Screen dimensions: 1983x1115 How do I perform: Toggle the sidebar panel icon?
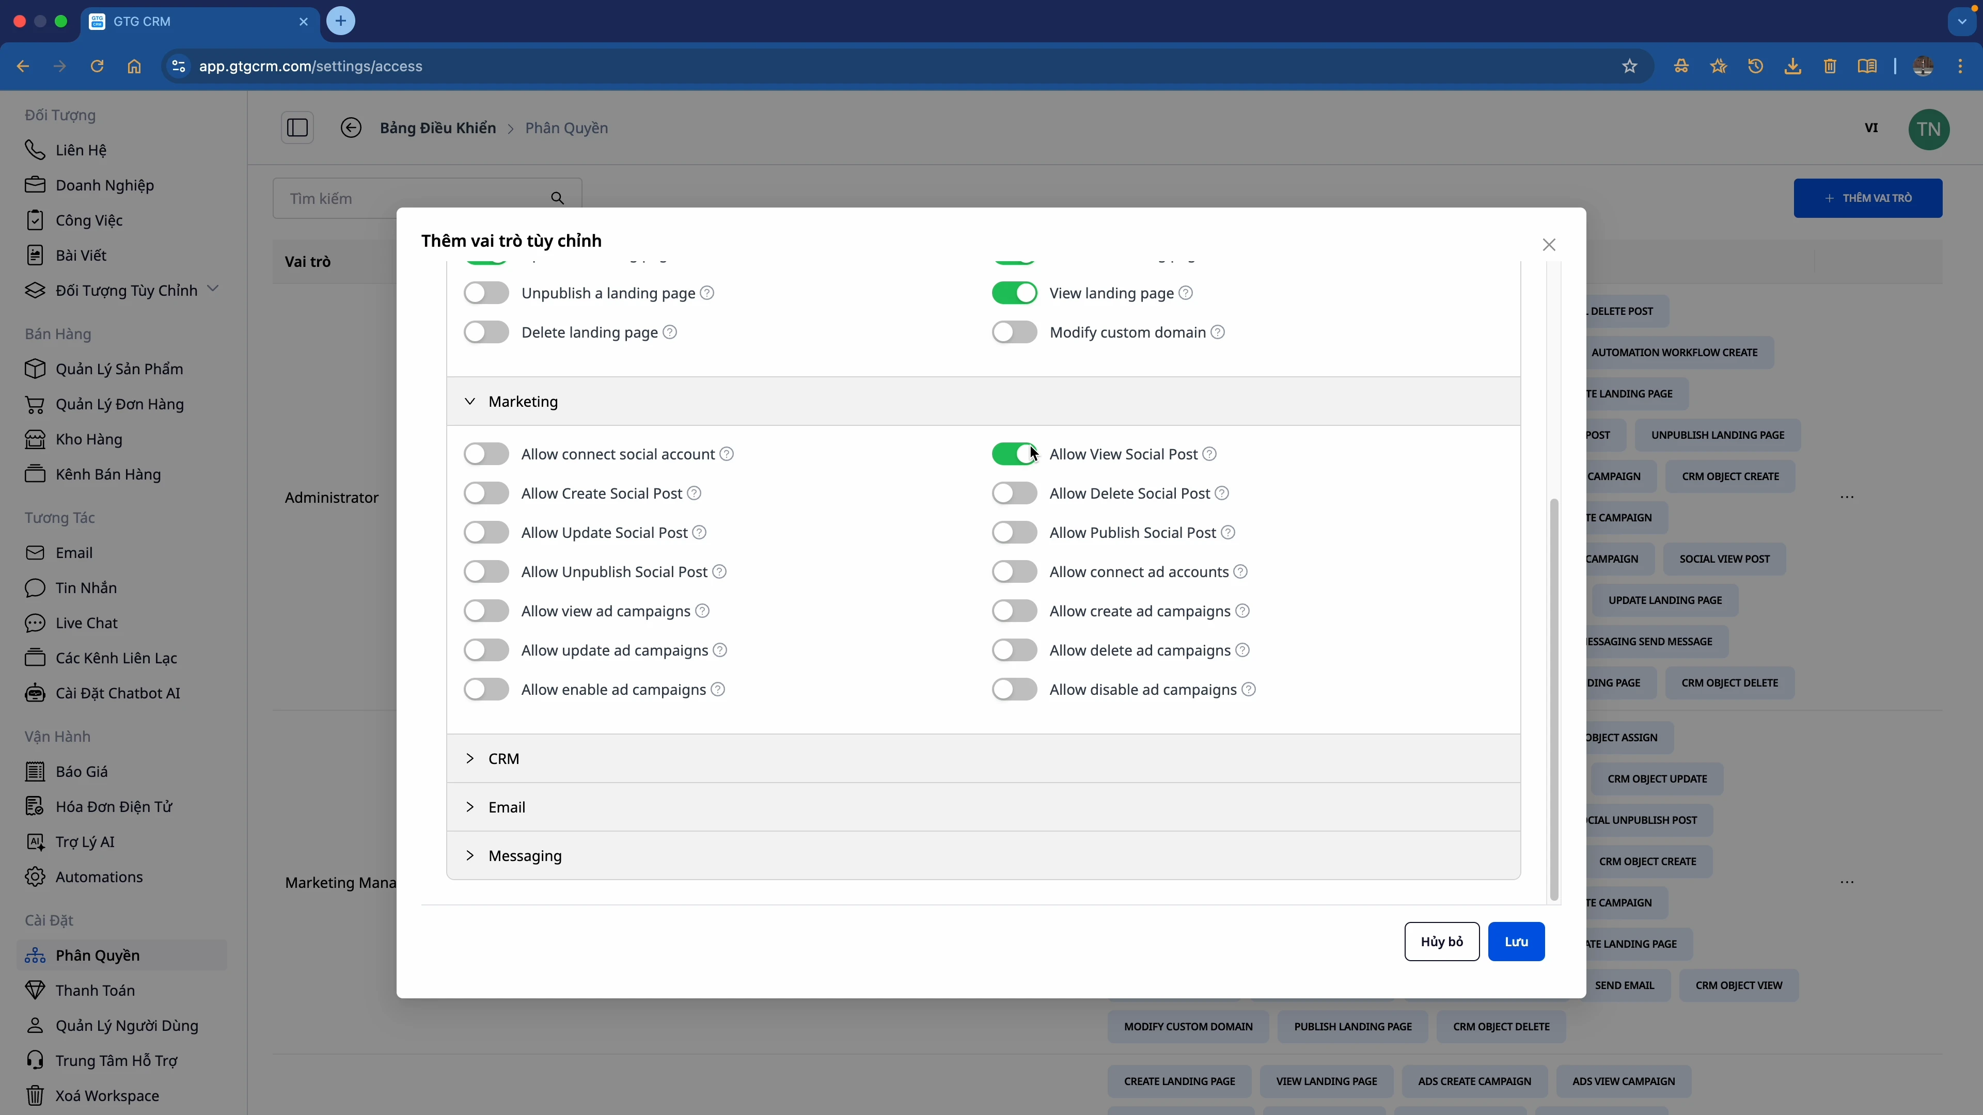click(297, 128)
